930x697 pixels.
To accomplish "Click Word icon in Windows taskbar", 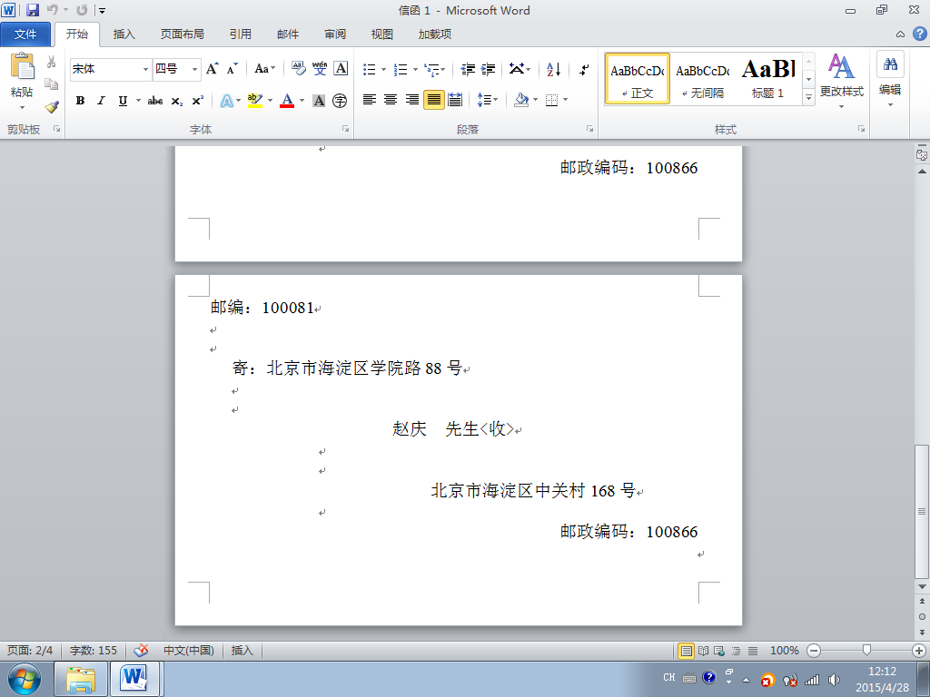I will [134, 678].
